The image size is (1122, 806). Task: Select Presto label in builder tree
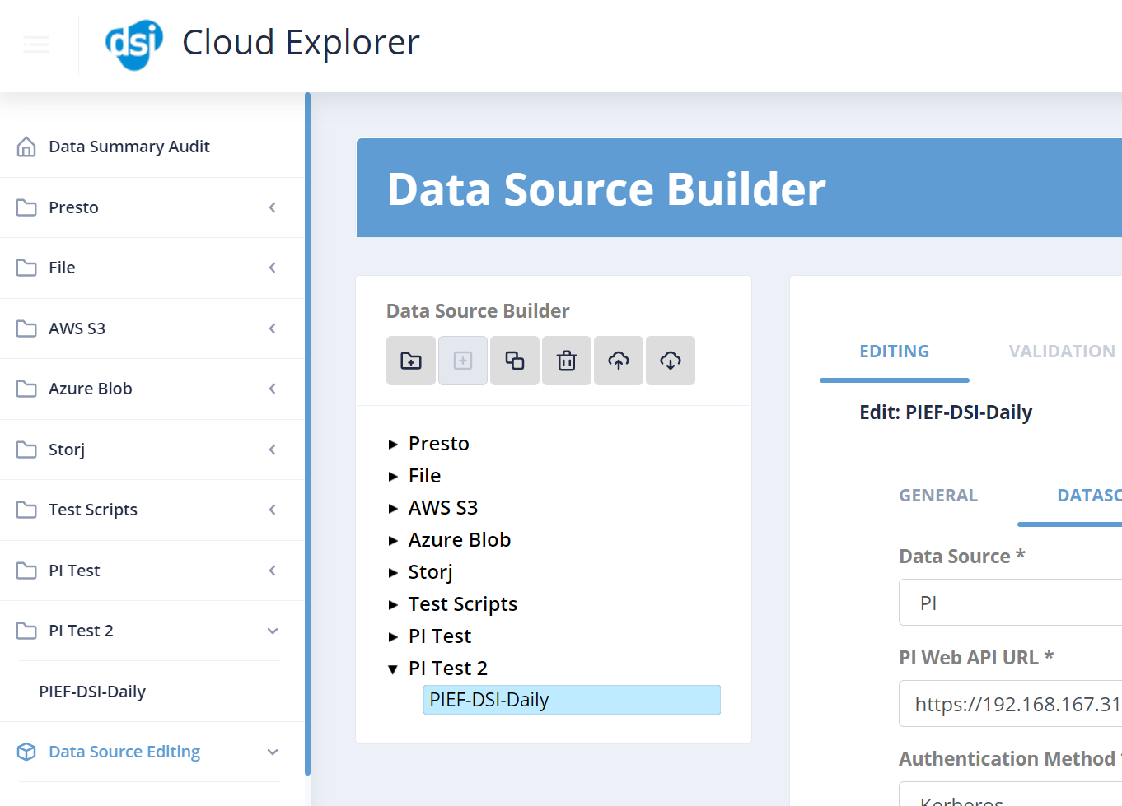coord(439,444)
